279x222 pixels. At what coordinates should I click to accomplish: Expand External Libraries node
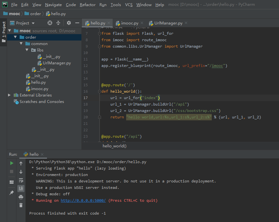click(x=9, y=95)
